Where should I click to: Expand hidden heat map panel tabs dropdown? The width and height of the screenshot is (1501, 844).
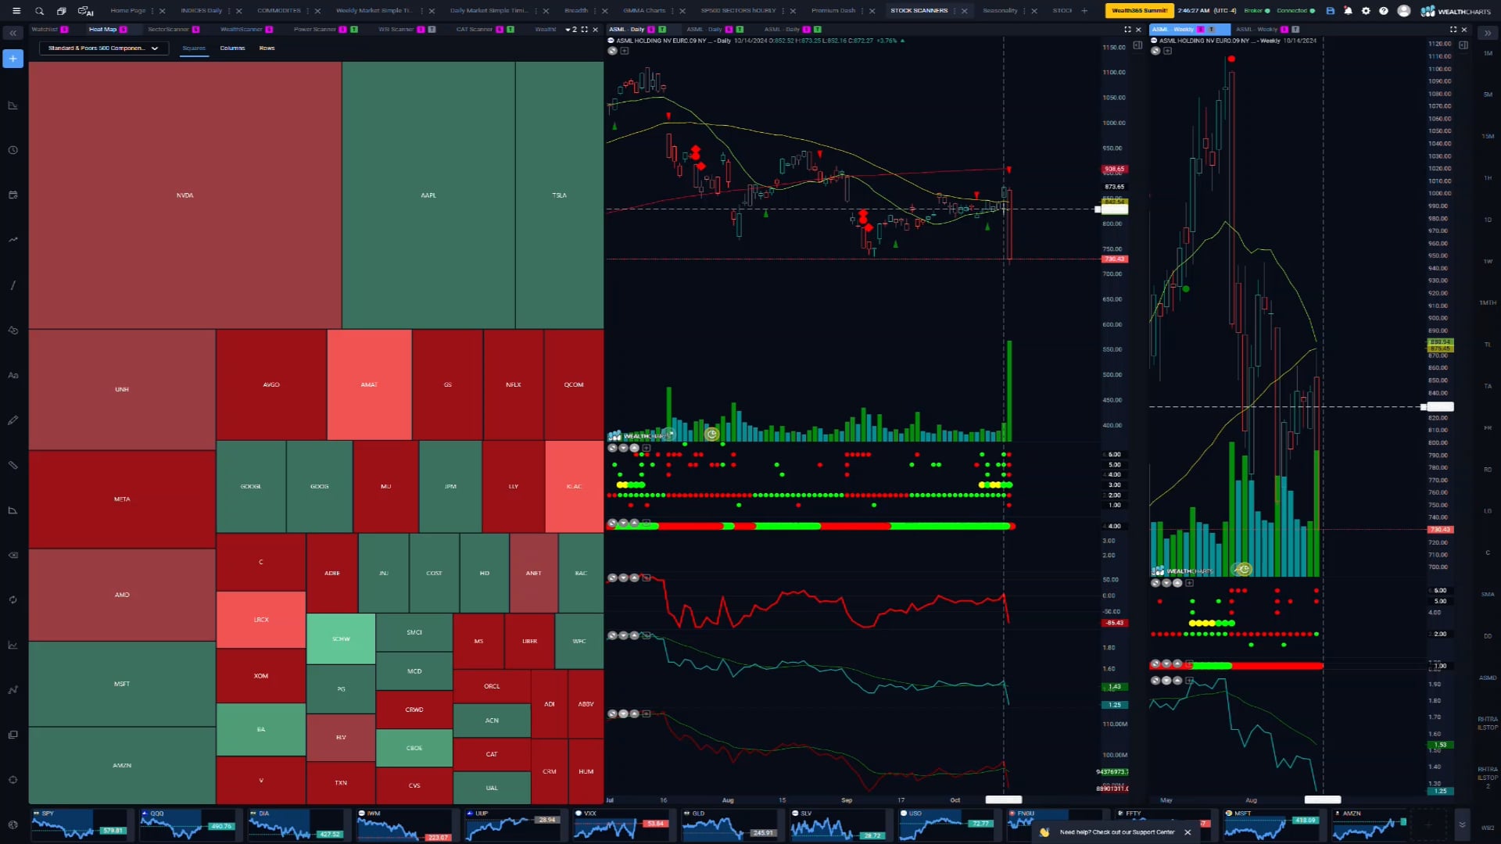coord(571,30)
